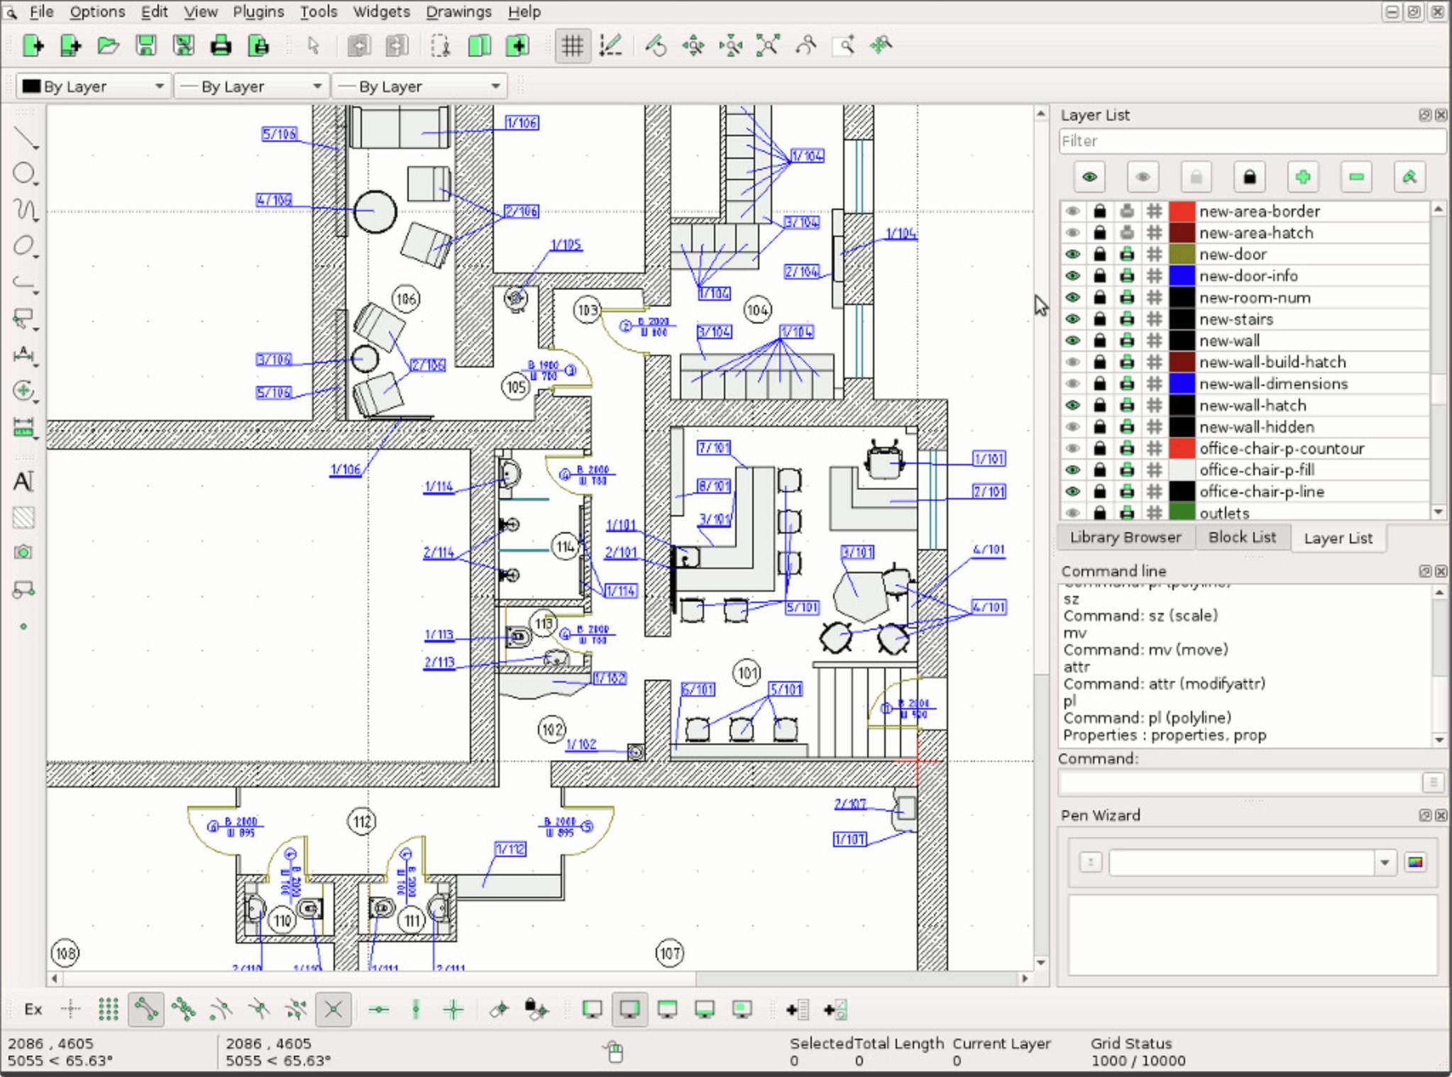Select the Line drawing tool

point(25,138)
